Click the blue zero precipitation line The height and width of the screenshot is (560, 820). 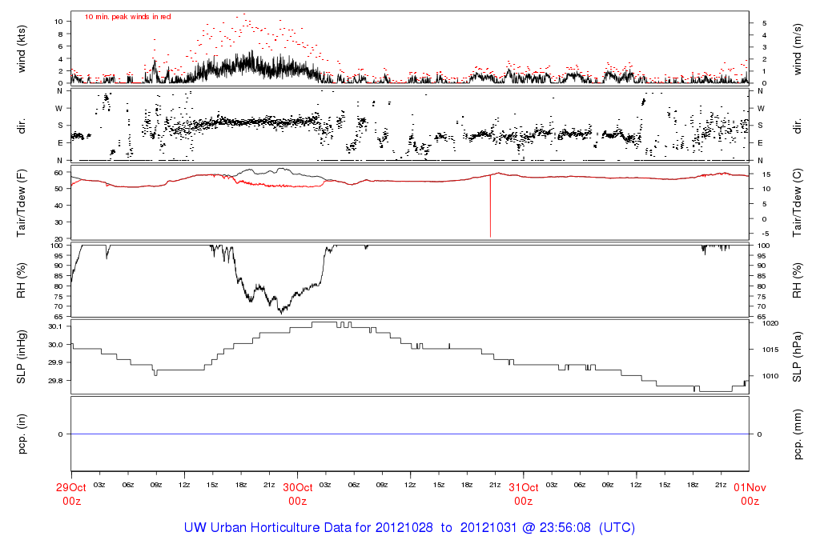[x=410, y=434]
